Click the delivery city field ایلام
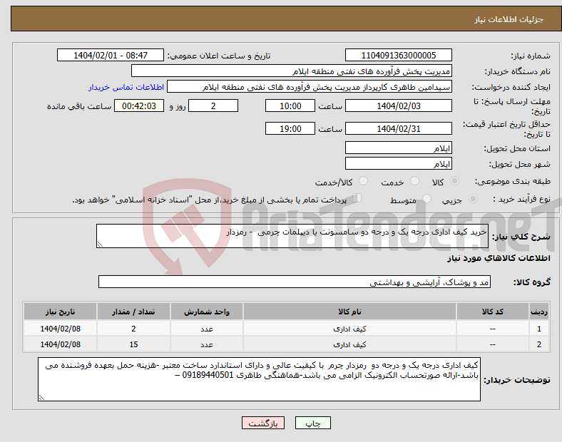 398,163
